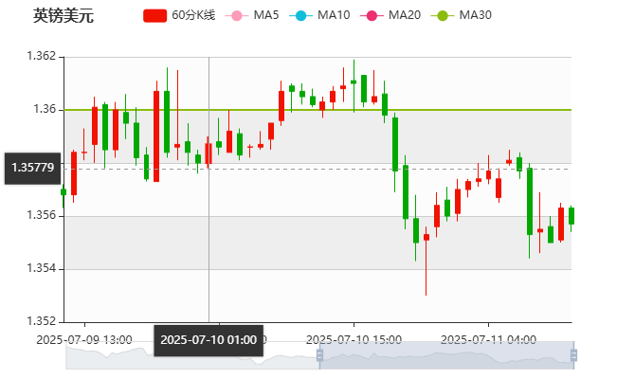Click the 1.354 y-axis label
The height and width of the screenshot is (379, 635).
tap(42, 268)
